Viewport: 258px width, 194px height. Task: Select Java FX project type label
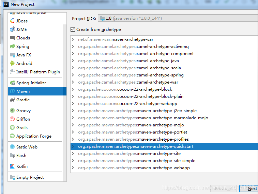click(x=24, y=55)
